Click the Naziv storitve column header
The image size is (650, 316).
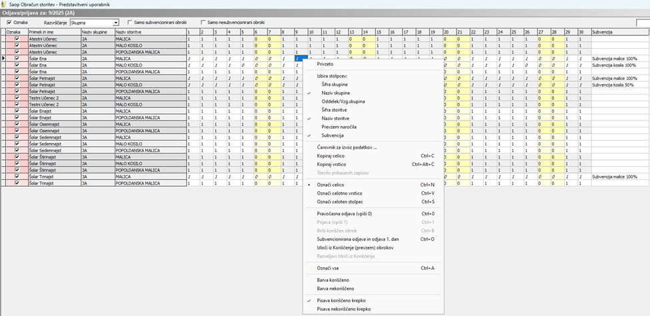click(151, 32)
